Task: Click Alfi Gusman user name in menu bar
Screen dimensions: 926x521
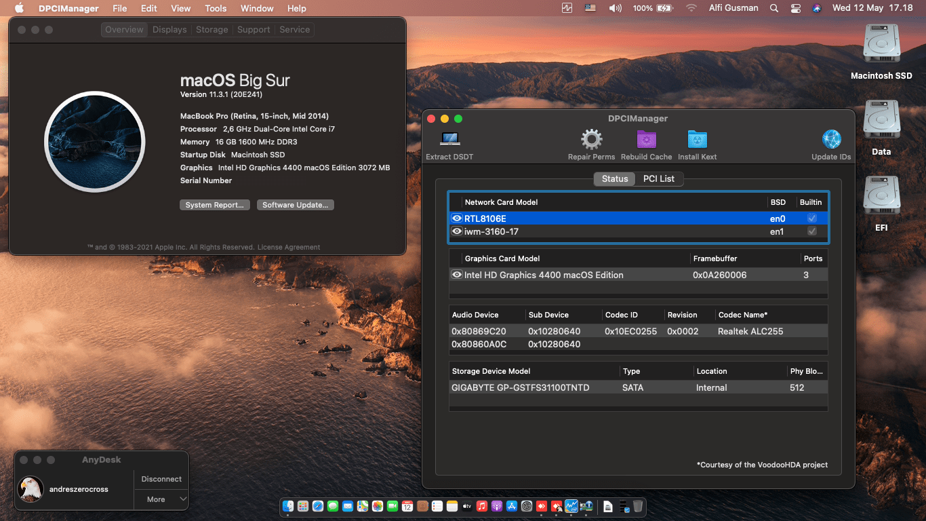Action: 732,8
